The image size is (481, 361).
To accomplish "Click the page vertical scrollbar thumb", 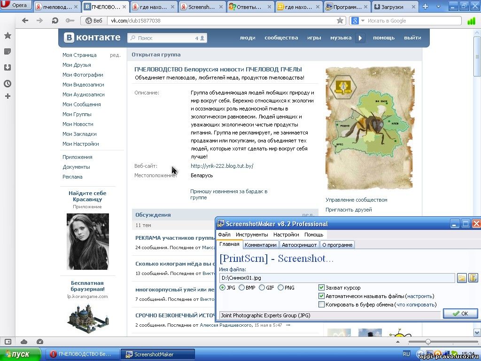I will pos(477,57).
